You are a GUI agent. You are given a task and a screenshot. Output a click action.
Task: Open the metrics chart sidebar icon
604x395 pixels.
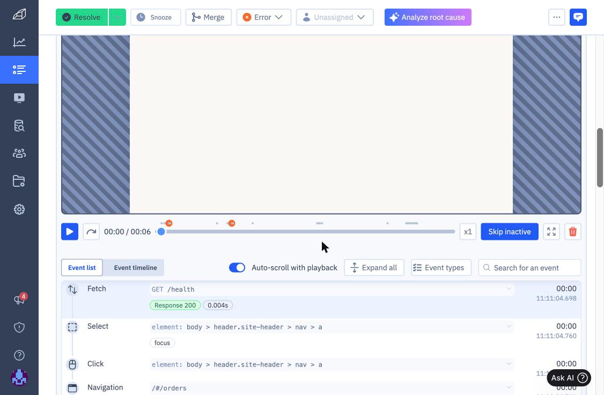[x=19, y=42]
